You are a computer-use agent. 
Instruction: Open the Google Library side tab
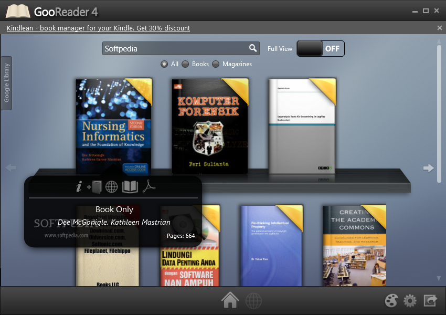(6, 83)
